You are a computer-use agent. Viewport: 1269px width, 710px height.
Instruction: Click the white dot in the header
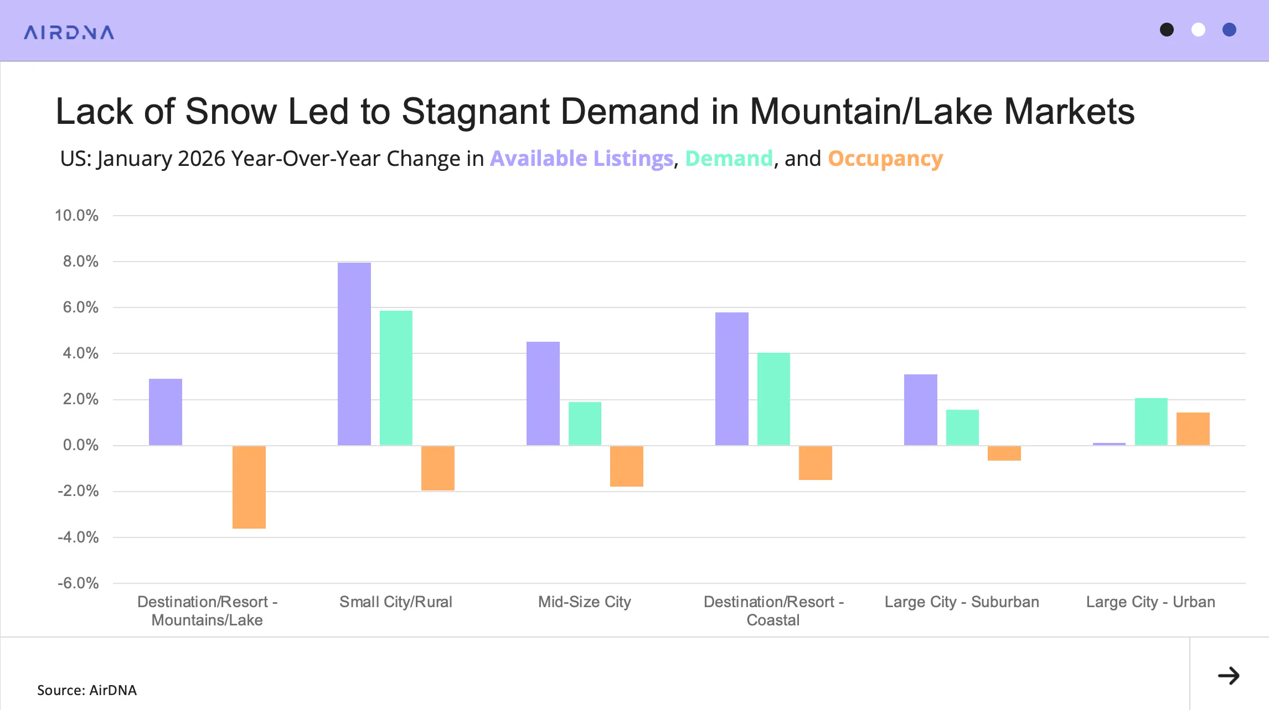pos(1198,30)
